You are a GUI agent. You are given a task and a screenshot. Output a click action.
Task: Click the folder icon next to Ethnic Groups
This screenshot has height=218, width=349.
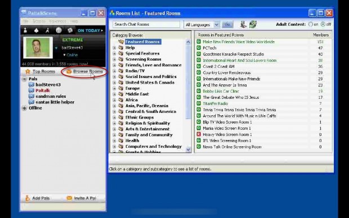click(x=121, y=117)
